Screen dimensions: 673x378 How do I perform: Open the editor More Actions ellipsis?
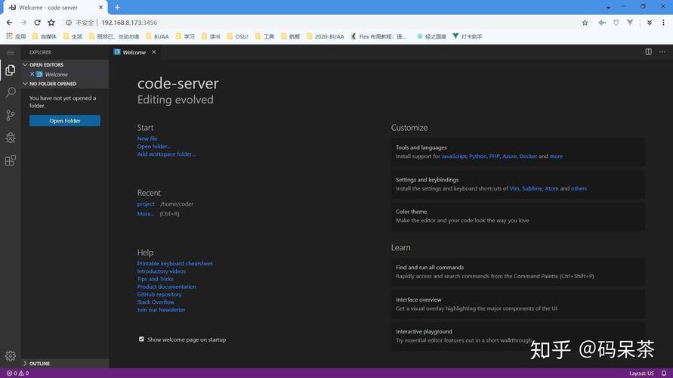point(662,51)
